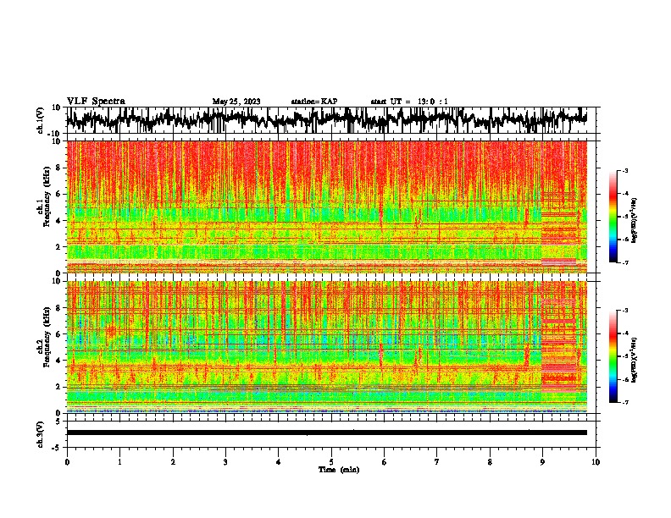Image resolution: width=671 pixels, height=518 pixels.
Task: Click the time axis tick label '7'
Action: 437,462
